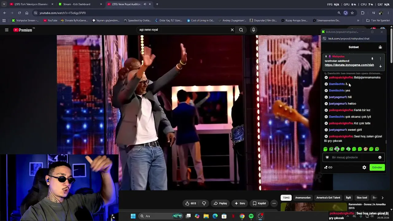Expand hidden bookmarks chevron
393x221 pixels.
pyautogui.click(x=358, y=21)
